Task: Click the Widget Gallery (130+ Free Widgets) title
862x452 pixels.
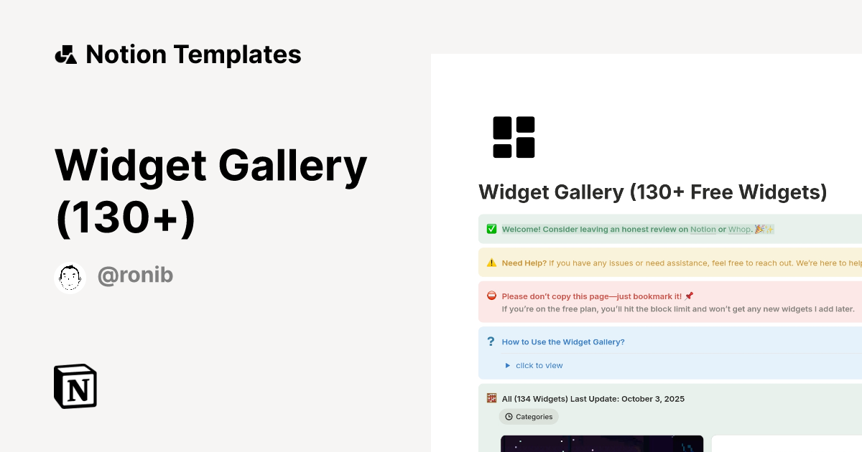Action: (652, 192)
